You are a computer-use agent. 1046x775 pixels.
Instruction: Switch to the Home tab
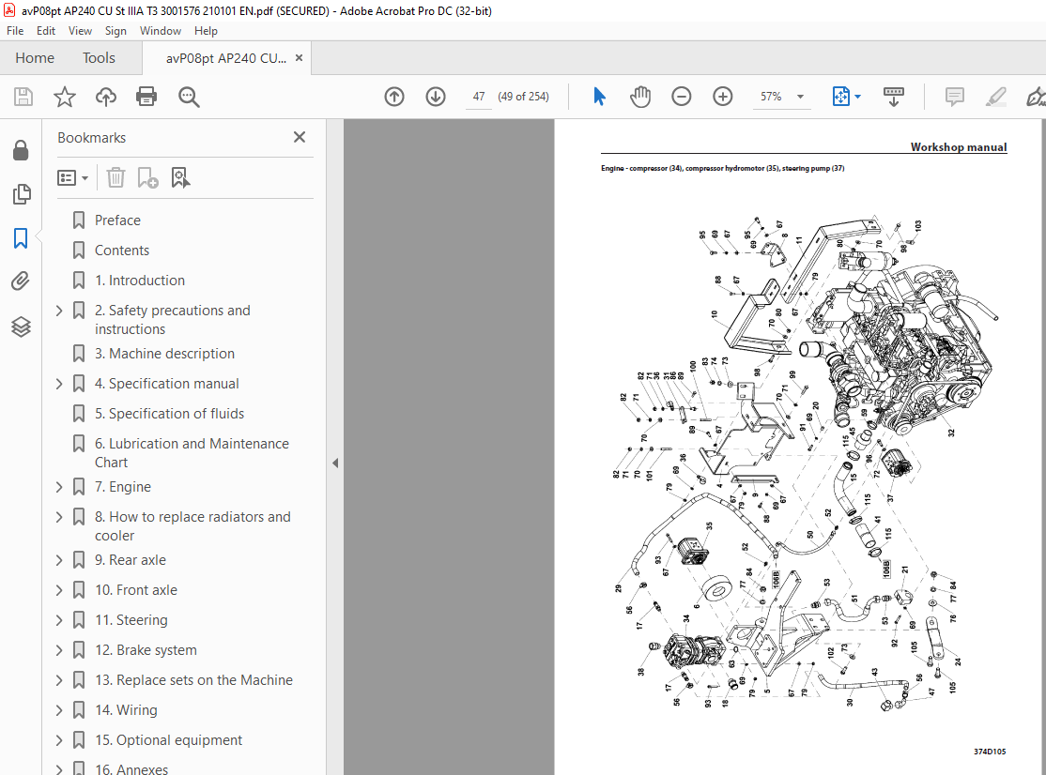[x=35, y=58]
